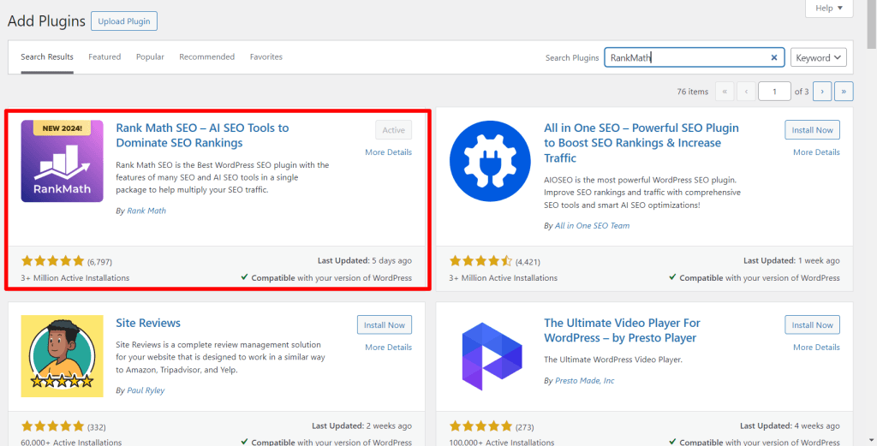Switch to the Search Results tab
877x446 pixels.
point(47,57)
